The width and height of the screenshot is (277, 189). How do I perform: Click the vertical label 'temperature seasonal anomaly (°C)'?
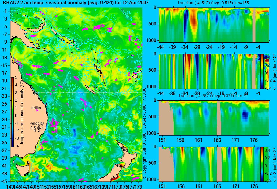pos(22,112)
